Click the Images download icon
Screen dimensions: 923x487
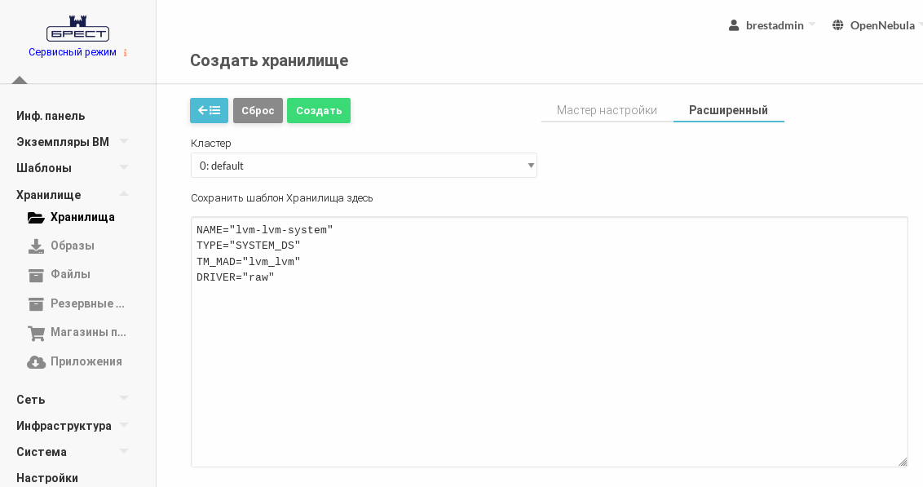36,246
